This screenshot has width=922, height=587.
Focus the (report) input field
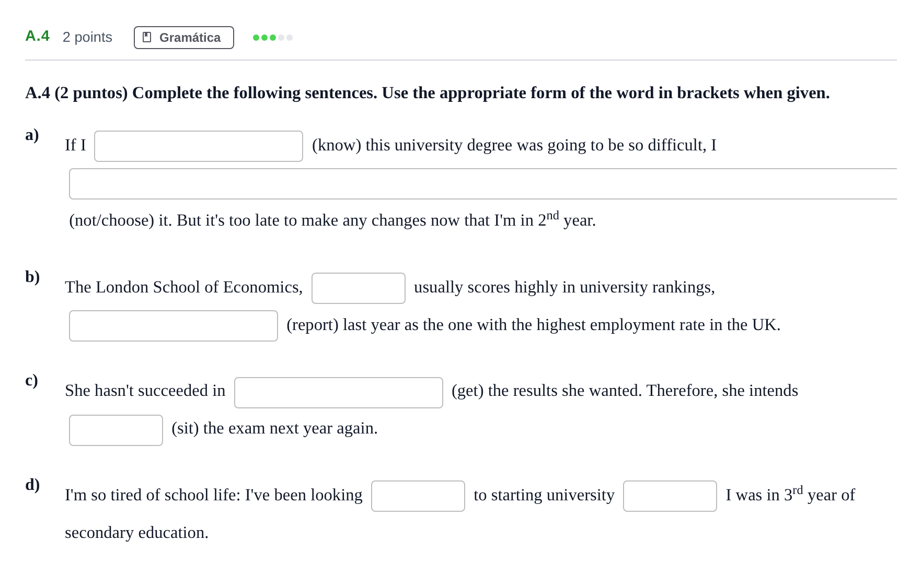(x=174, y=326)
